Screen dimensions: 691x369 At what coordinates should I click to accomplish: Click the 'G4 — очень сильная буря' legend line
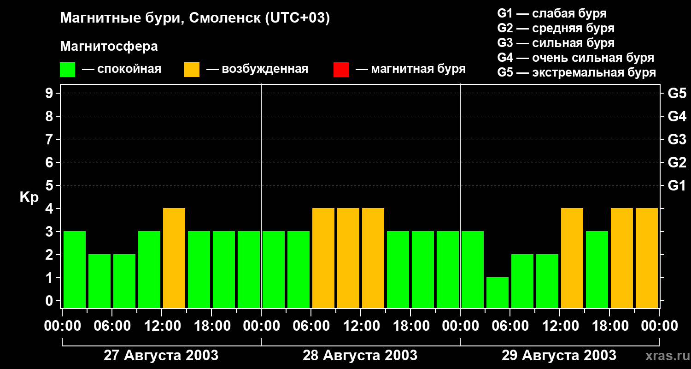click(x=576, y=58)
